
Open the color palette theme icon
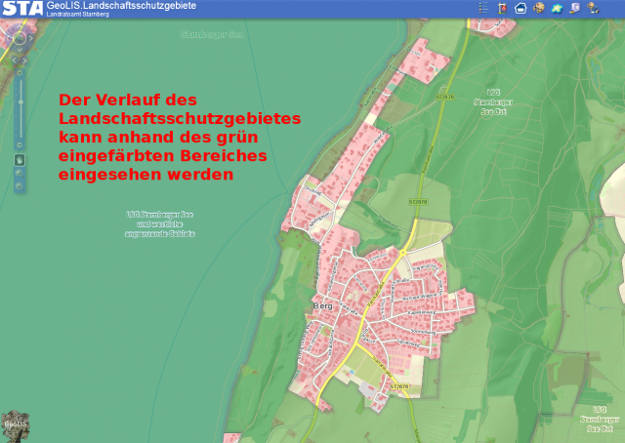click(538, 8)
